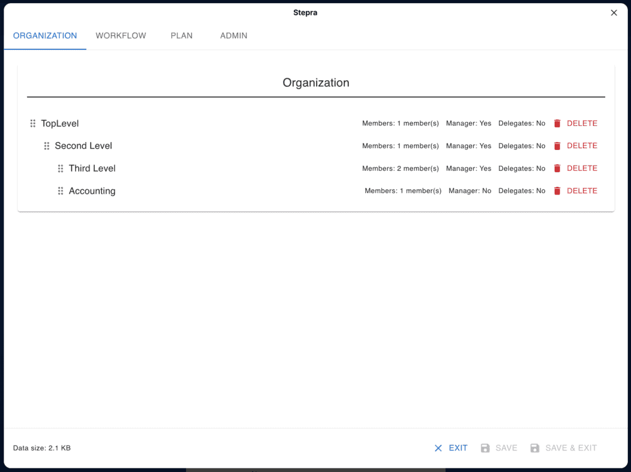Click 'Manager: Yes' in the Second Level row

pos(468,146)
